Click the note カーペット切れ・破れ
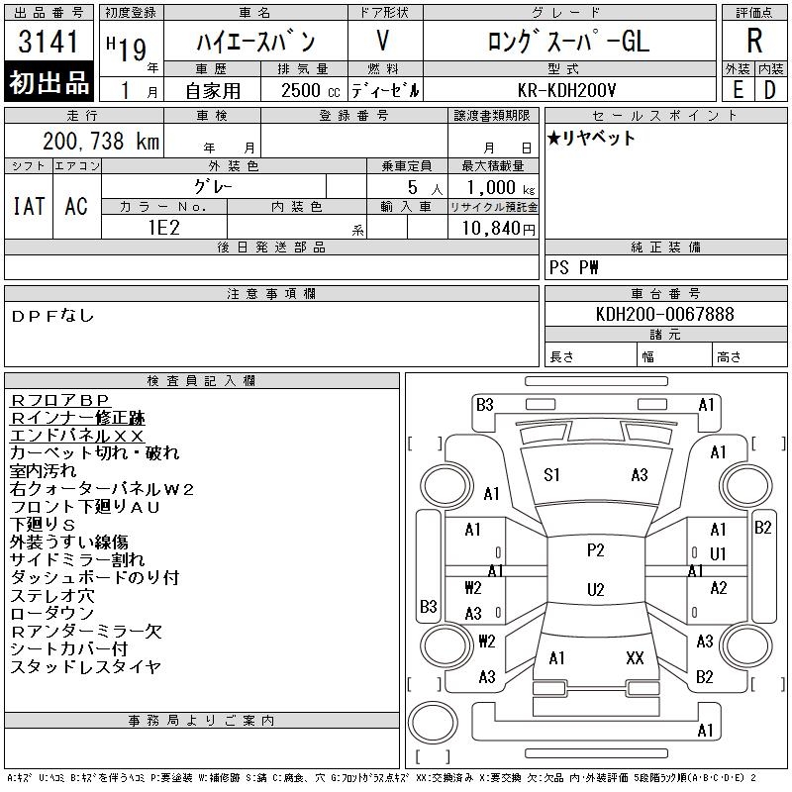 (x=94, y=453)
